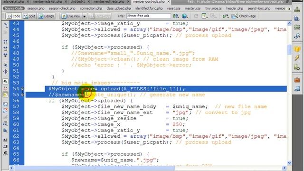Open the AP Elements panel icon

click(x=297, y=27)
